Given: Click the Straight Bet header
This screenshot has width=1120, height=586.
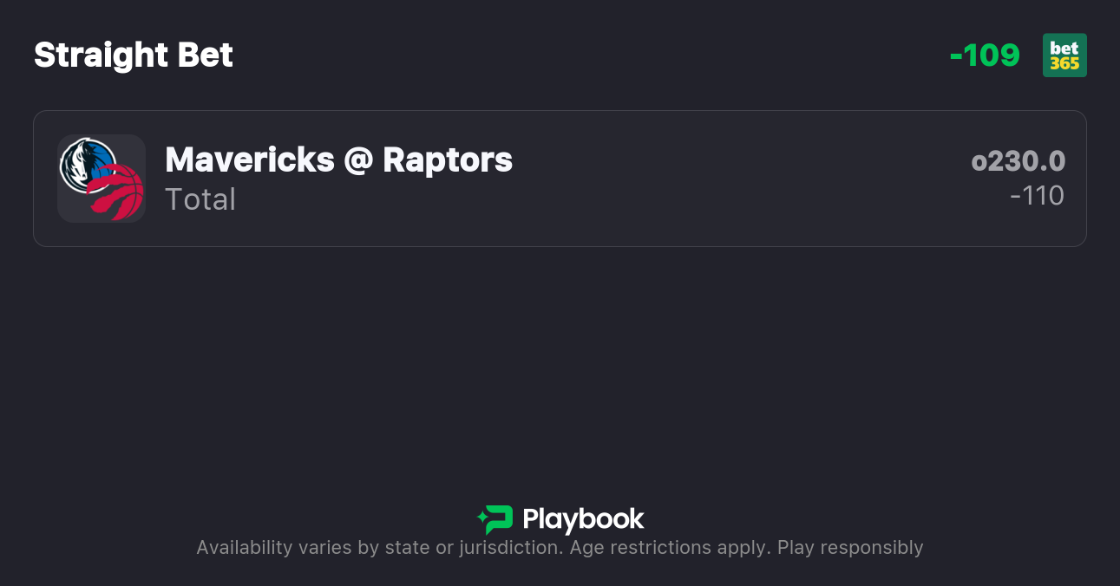Looking at the screenshot, I should (x=133, y=55).
